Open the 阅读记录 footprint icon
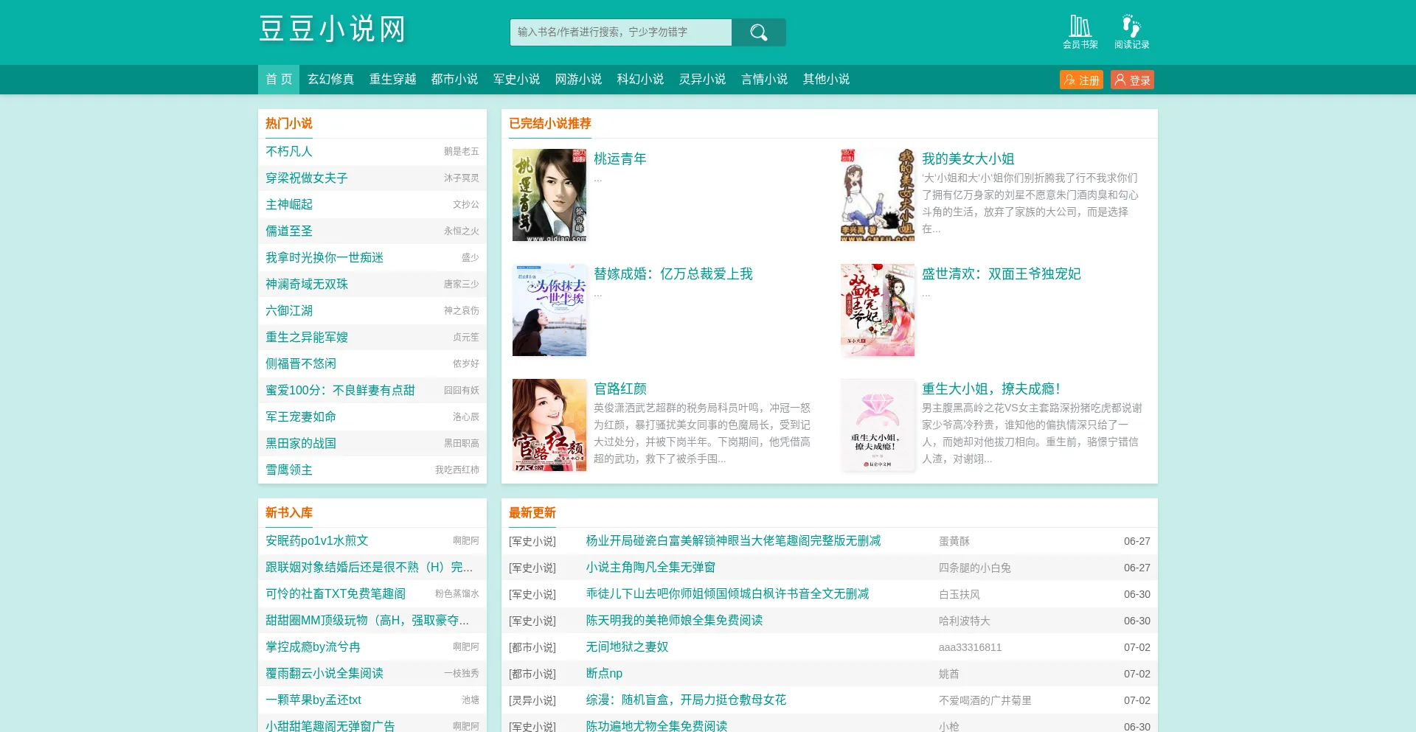The image size is (1416, 732). (1131, 32)
